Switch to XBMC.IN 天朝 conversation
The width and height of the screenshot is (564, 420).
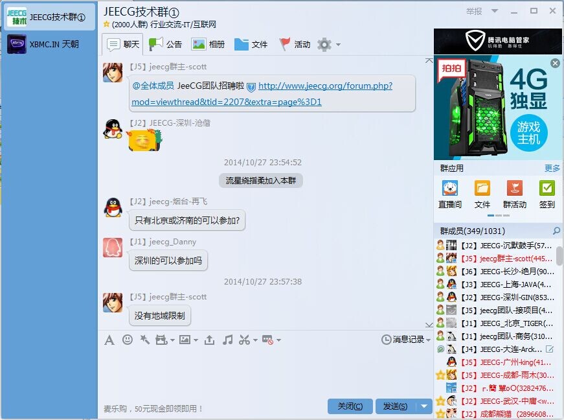point(49,44)
